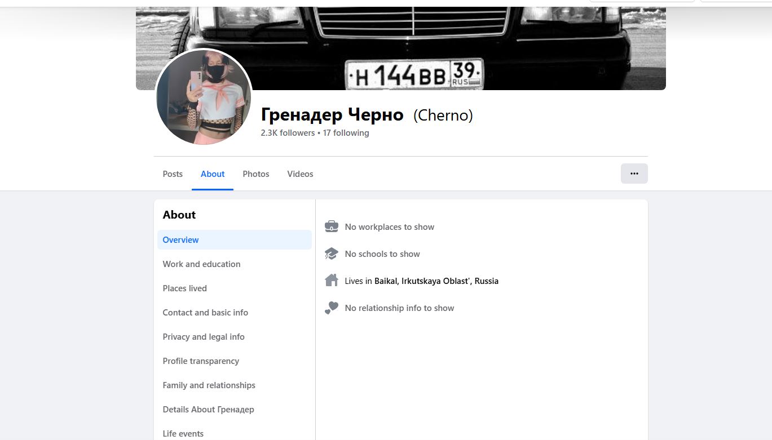The height and width of the screenshot is (440, 772).
Task: Open Places lived section
Action: click(235, 288)
